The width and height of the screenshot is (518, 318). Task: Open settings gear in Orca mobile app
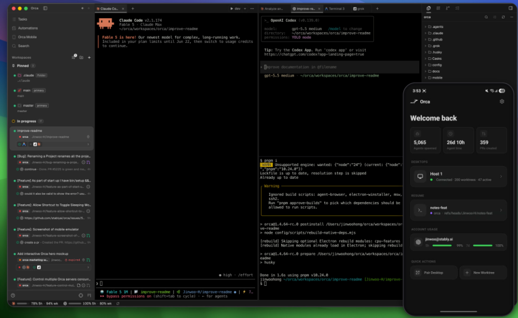tap(502, 102)
